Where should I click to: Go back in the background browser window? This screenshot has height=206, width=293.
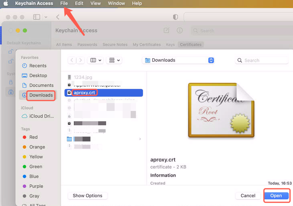pos(58,17)
